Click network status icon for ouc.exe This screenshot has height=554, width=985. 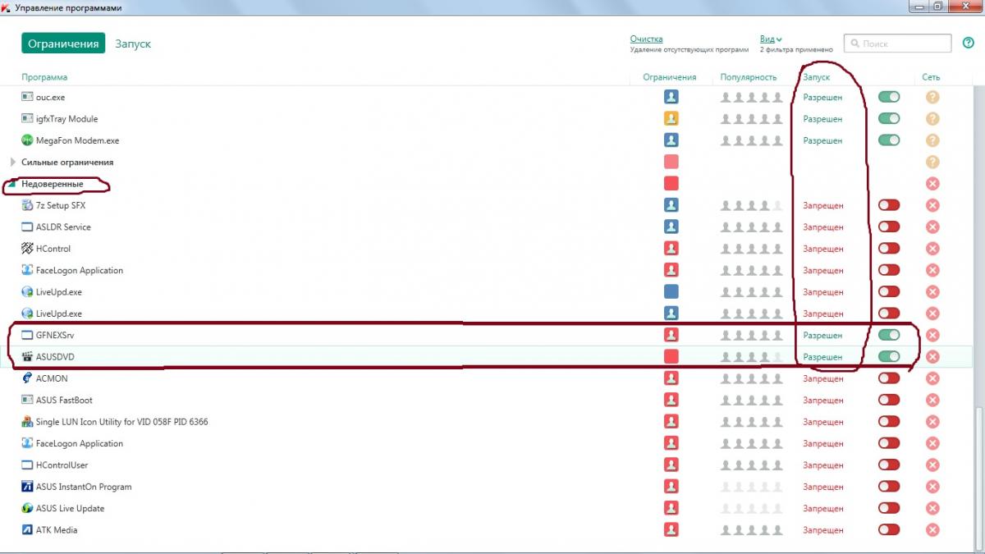(932, 97)
